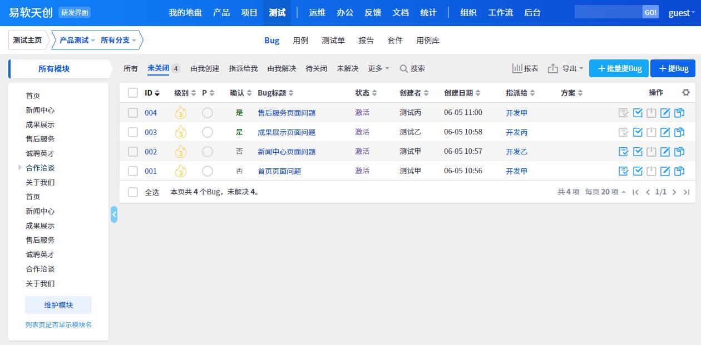Click the top search input field
Viewport: 701px width, 345px height.
[x=608, y=12]
